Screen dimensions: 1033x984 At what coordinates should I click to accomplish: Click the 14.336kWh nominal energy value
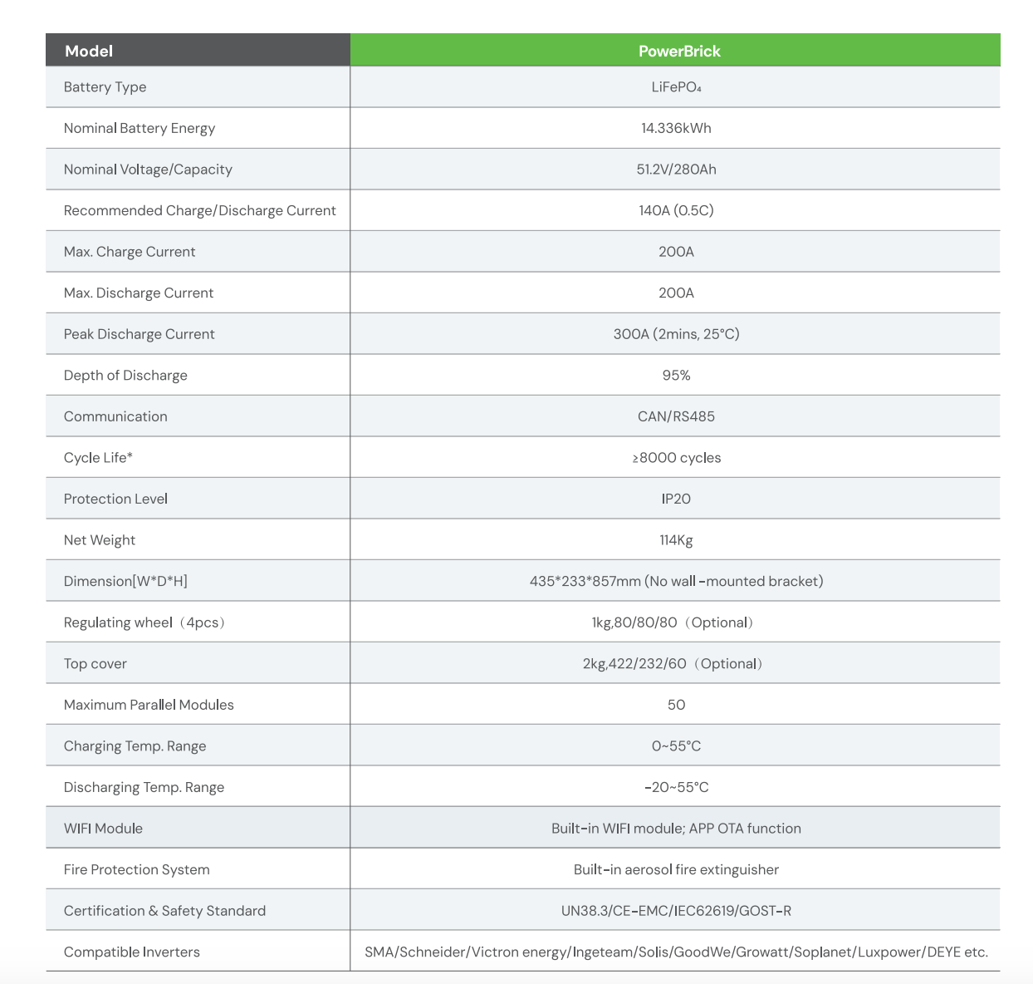click(676, 128)
